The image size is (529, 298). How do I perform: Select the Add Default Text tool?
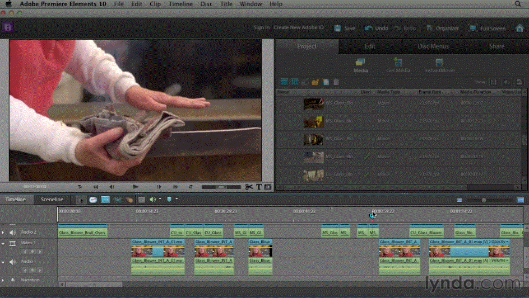(x=259, y=187)
